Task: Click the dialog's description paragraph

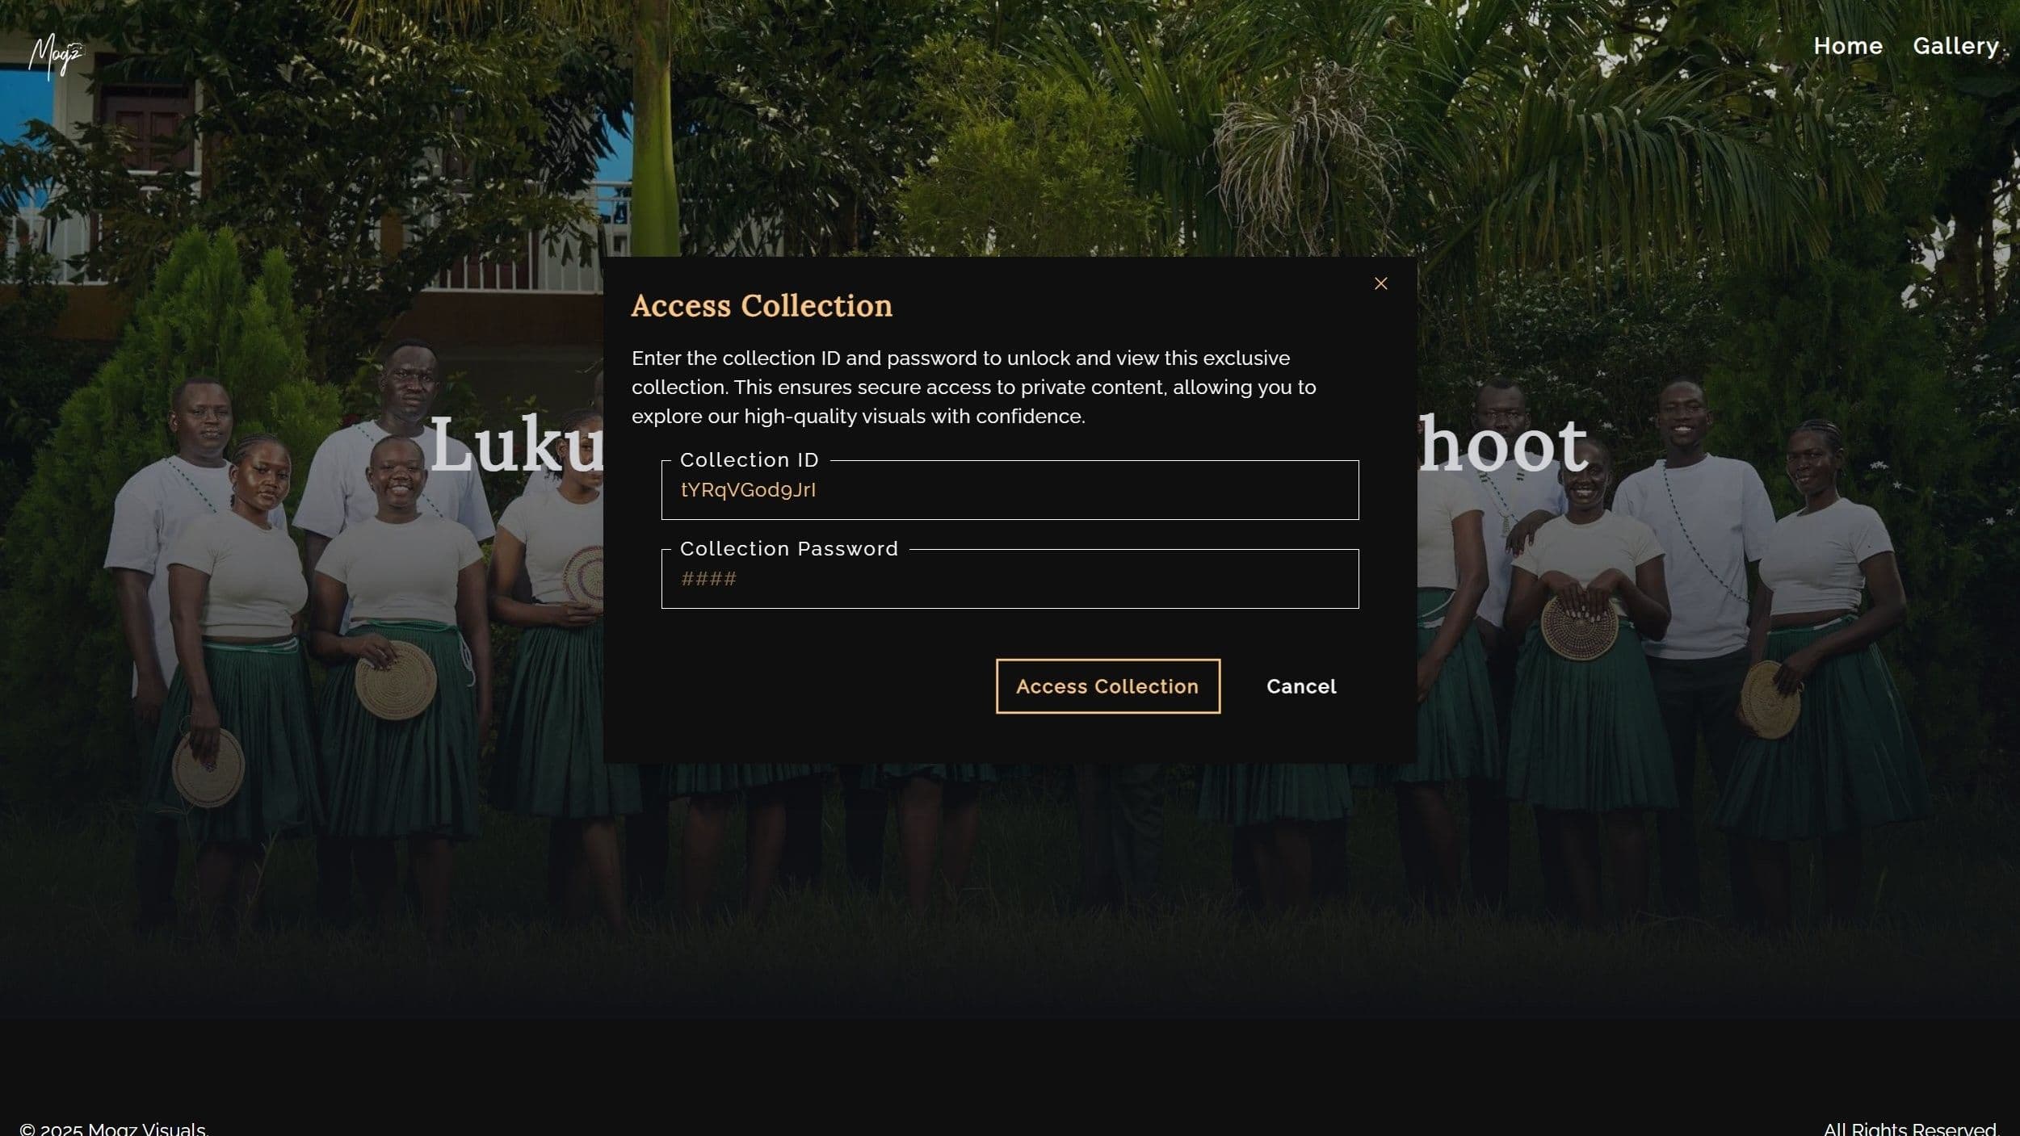Action: [973, 388]
